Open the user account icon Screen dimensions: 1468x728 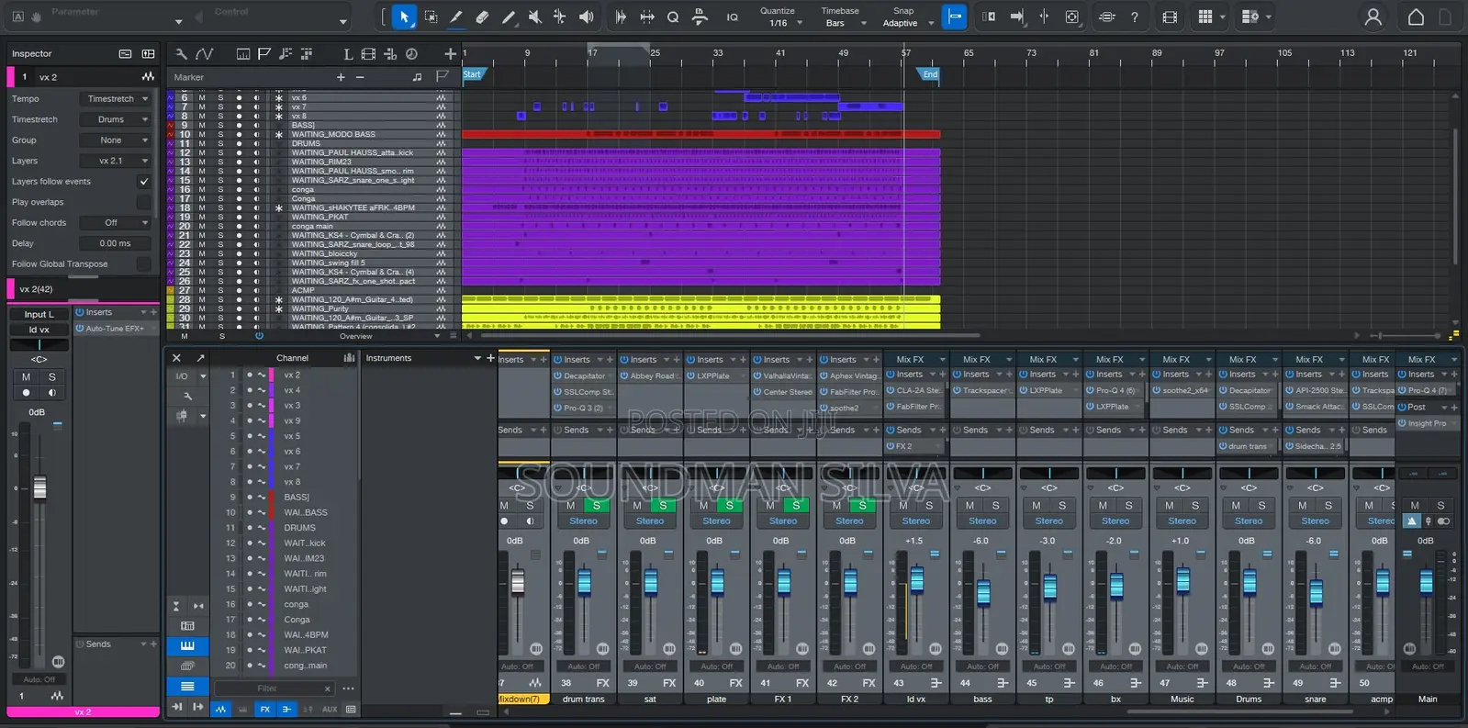click(1373, 17)
